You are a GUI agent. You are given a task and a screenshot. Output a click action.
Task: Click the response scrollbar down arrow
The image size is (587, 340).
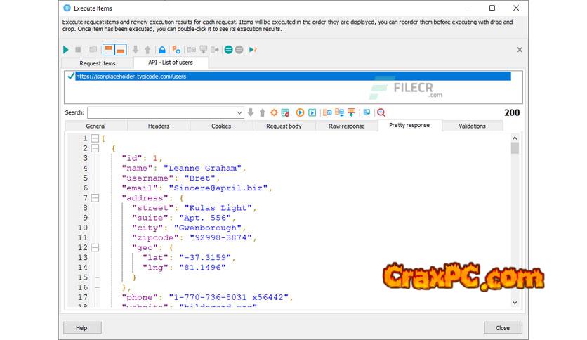pos(515,303)
